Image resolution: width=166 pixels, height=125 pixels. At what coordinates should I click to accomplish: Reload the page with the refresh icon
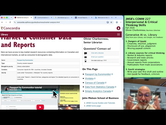pyautogui.click(x=10, y=22)
